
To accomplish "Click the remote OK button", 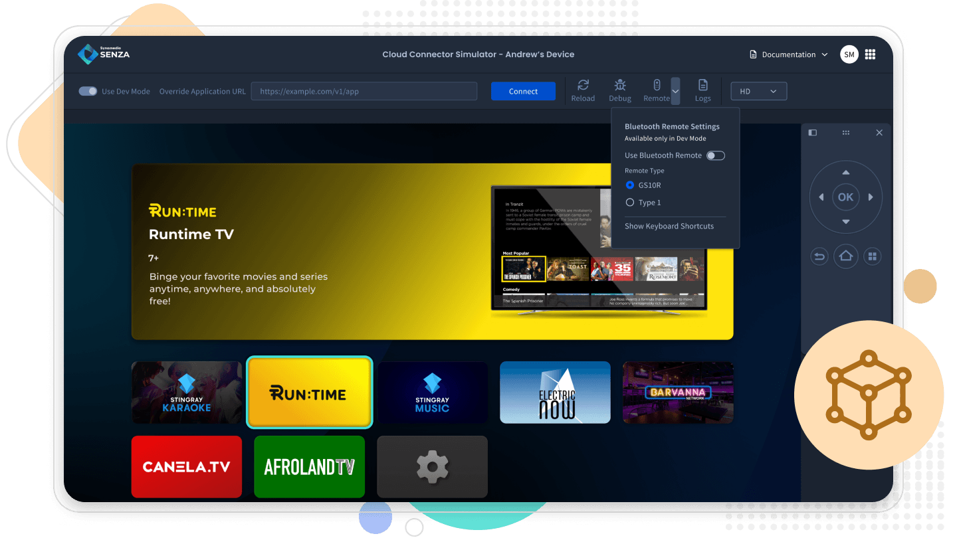I will tap(846, 197).
